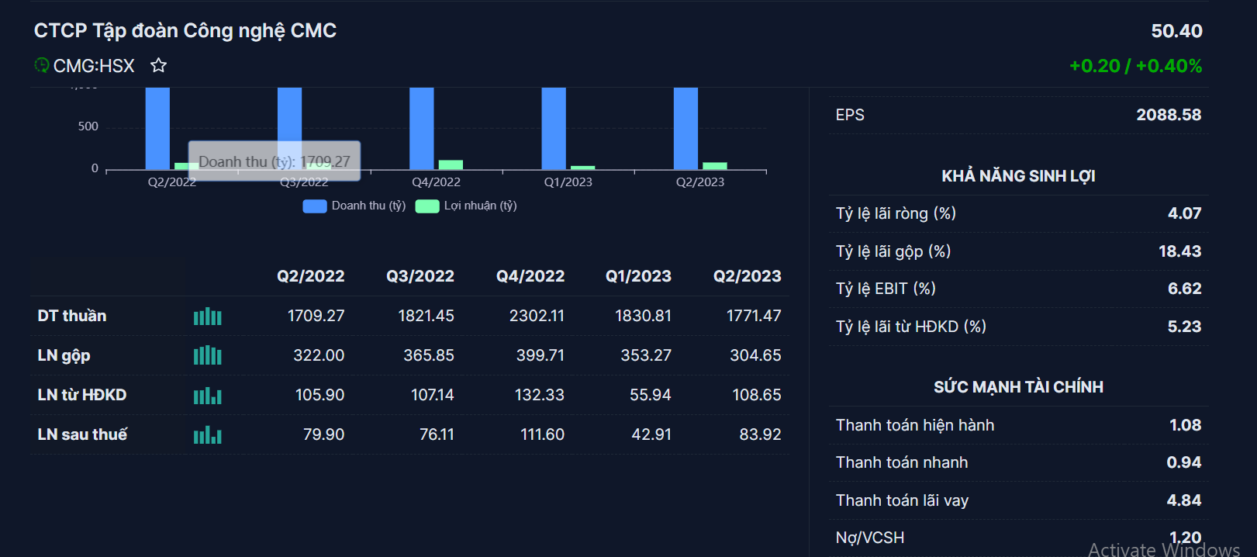The height and width of the screenshot is (557, 1257).
Task: Open the mini chart icon for LN từ HĐKD
Action: pyautogui.click(x=207, y=396)
